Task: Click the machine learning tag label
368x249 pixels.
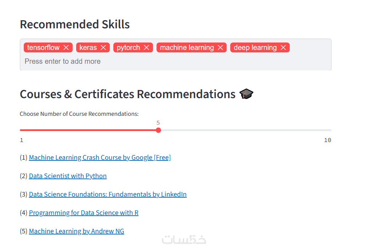Action: 187,47
